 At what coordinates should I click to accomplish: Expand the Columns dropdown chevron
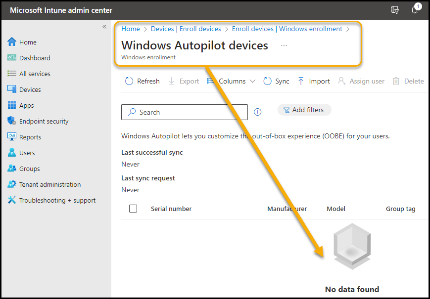tap(252, 82)
